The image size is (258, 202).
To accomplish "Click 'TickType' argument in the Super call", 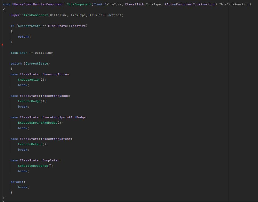I will pos(78,15).
